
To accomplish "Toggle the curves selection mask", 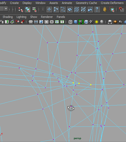I will [63, 9].
